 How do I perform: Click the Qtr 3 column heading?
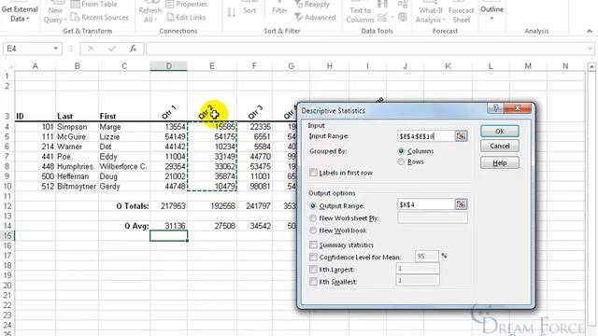tap(255, 112)
